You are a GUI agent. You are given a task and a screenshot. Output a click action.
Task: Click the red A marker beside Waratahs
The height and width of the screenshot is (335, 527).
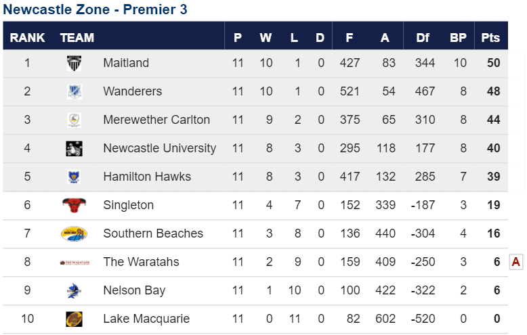[x=516, y=261]
